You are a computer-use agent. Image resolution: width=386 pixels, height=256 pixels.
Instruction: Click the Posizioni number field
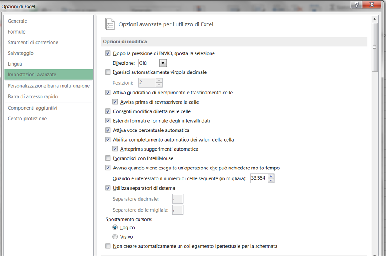coord(147,82)
